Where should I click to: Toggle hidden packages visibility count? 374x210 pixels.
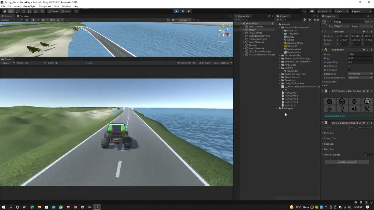(x=316, y=20)
